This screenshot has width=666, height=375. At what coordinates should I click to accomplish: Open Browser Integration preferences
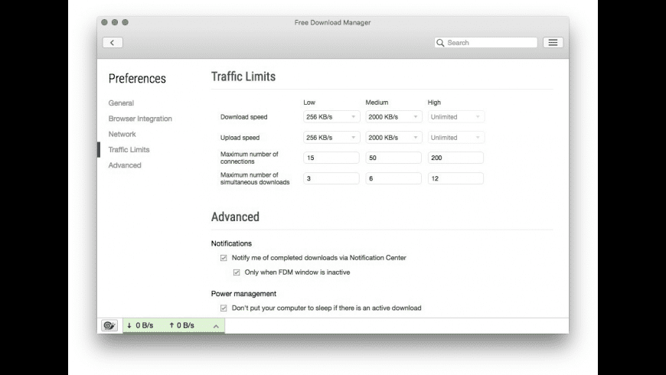click(x=140, y=119)
